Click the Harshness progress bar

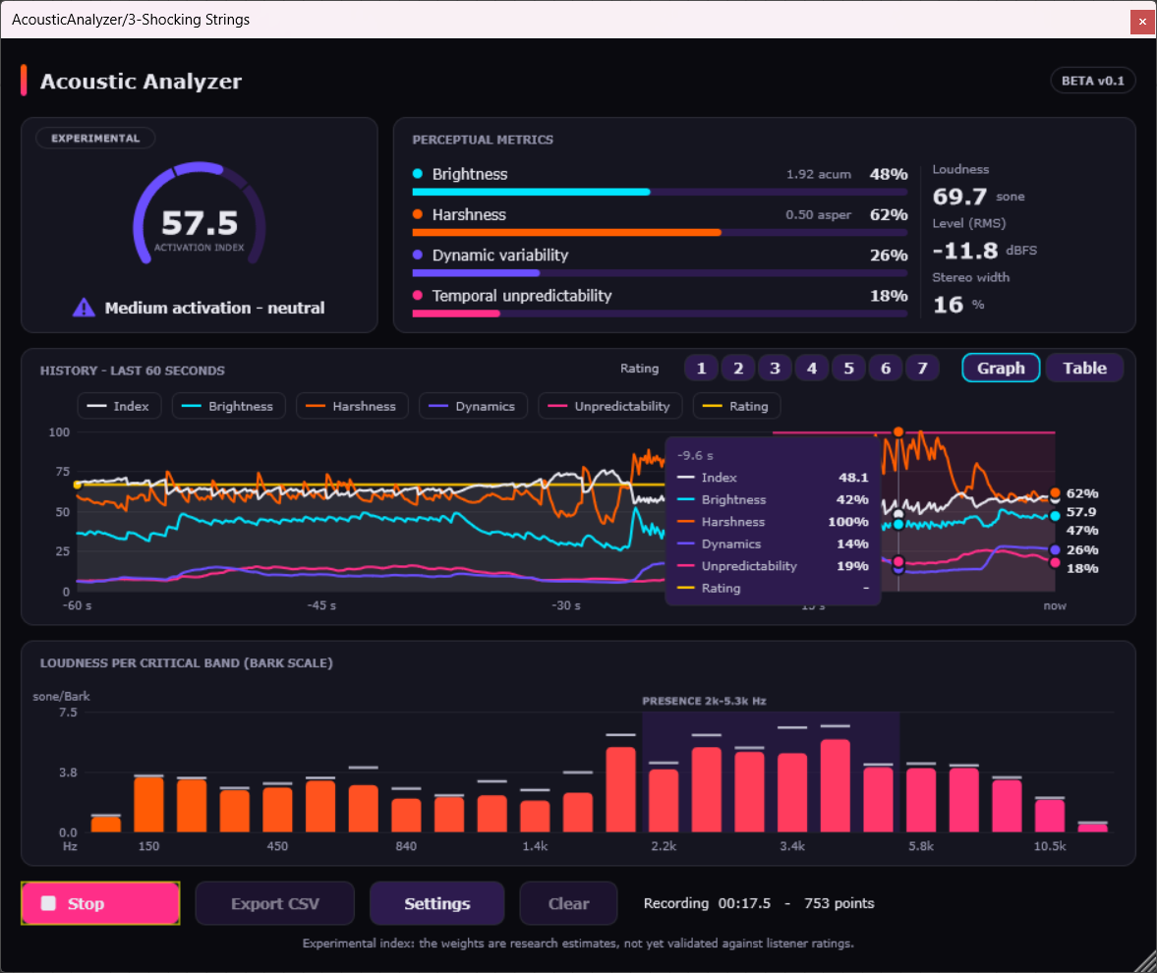660,232
